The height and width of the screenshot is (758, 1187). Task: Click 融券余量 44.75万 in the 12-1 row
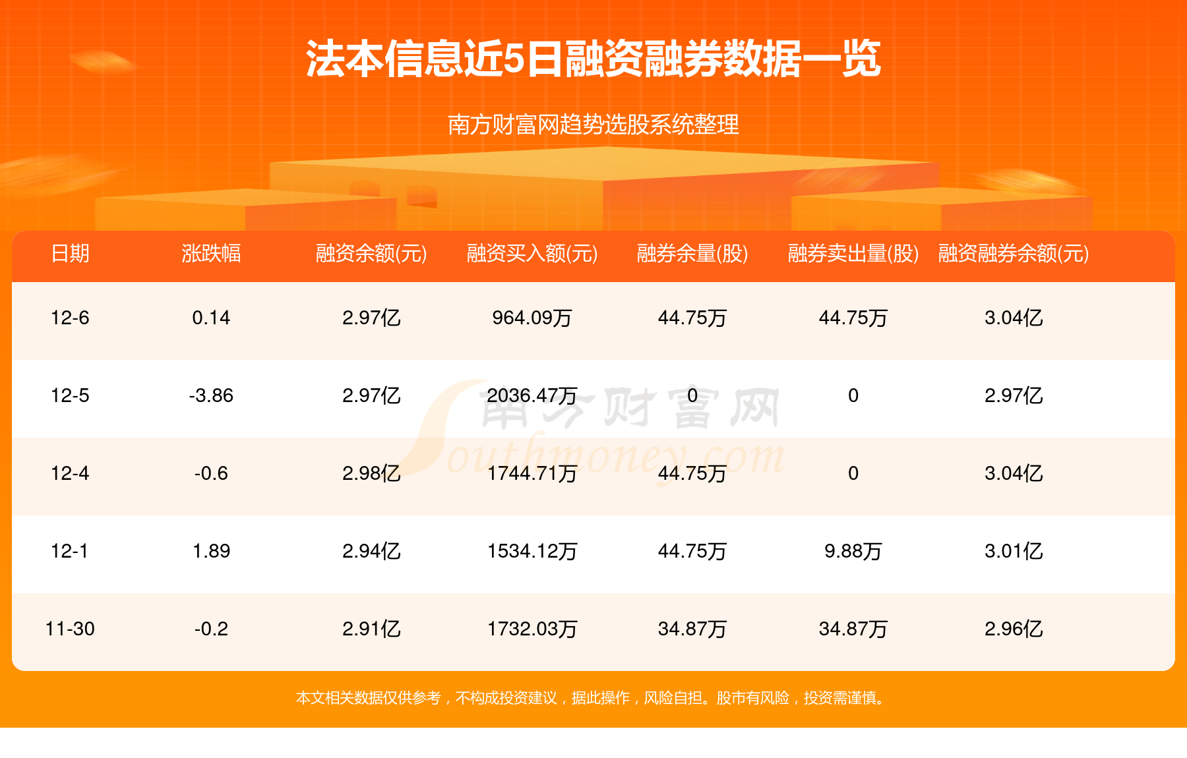click(x=692, y=551)
